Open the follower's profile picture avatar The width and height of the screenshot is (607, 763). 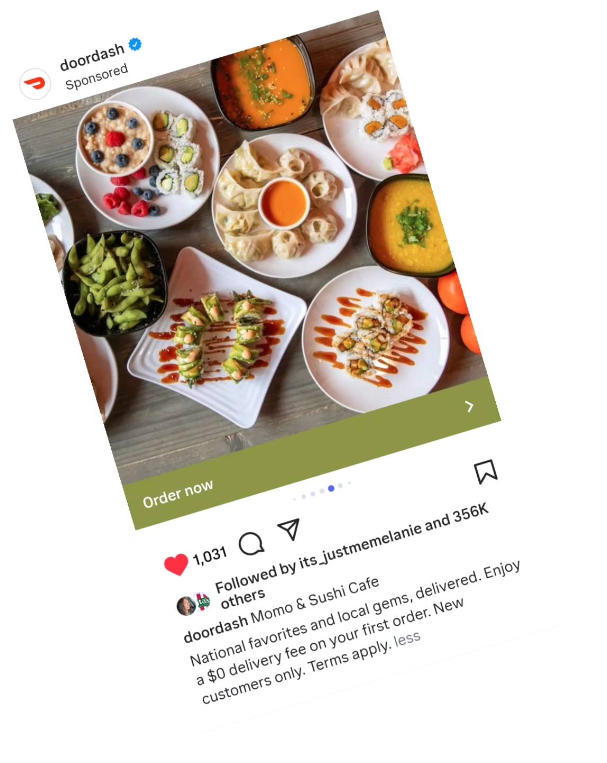click(x=186, y=606)
